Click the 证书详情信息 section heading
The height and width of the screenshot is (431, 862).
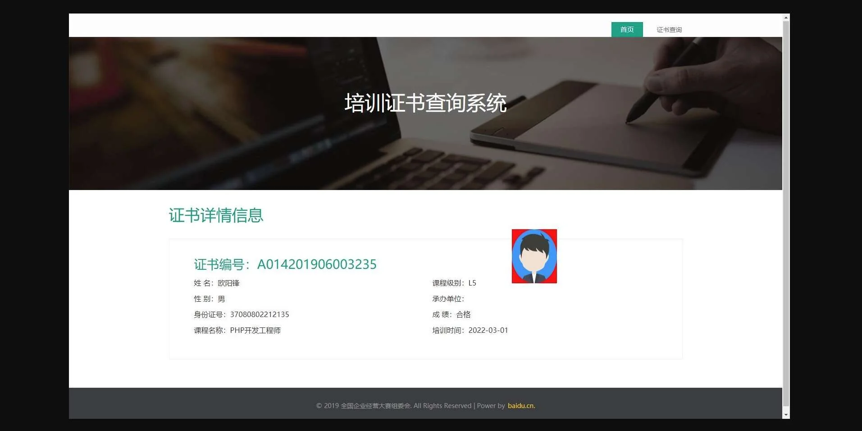[216, 216]
